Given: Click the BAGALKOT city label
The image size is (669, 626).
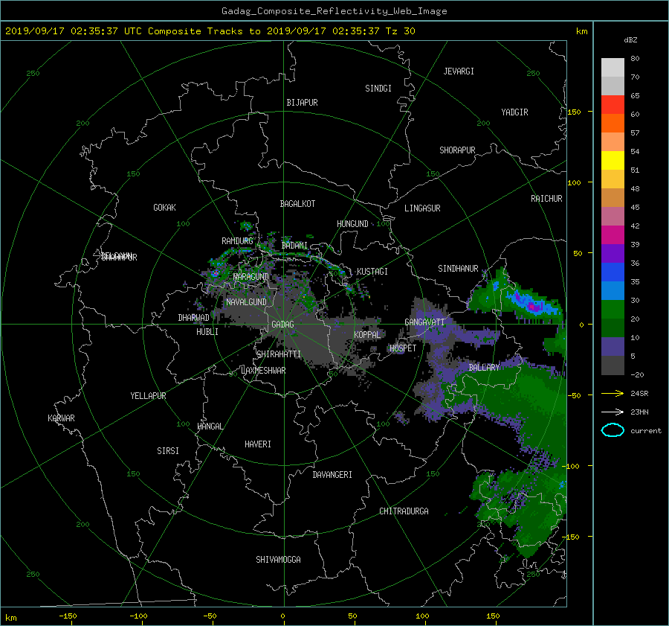Looking at the screenshot, I should (x=297, y=204).
